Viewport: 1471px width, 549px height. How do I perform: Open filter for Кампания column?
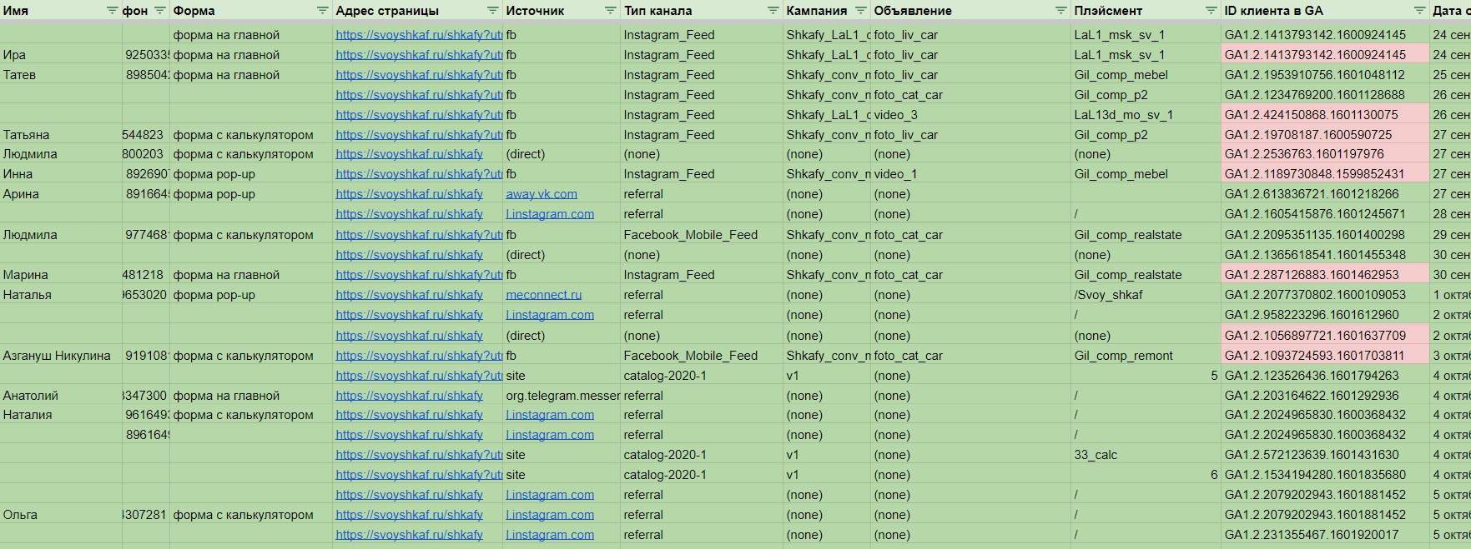click(860, 11)
